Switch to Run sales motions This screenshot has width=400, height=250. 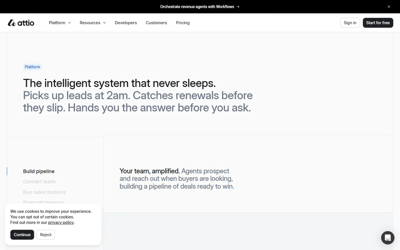(44, 192)
